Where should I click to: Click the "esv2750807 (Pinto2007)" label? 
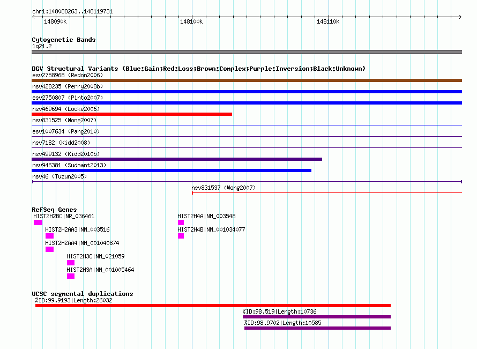coord(68,98)
